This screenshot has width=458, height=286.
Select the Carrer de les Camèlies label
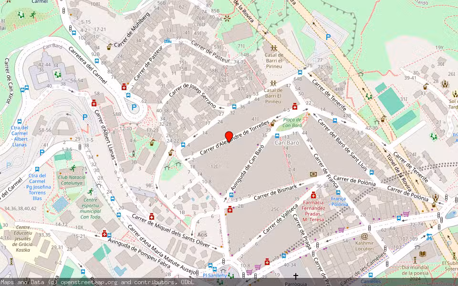[x=363, y=269]
